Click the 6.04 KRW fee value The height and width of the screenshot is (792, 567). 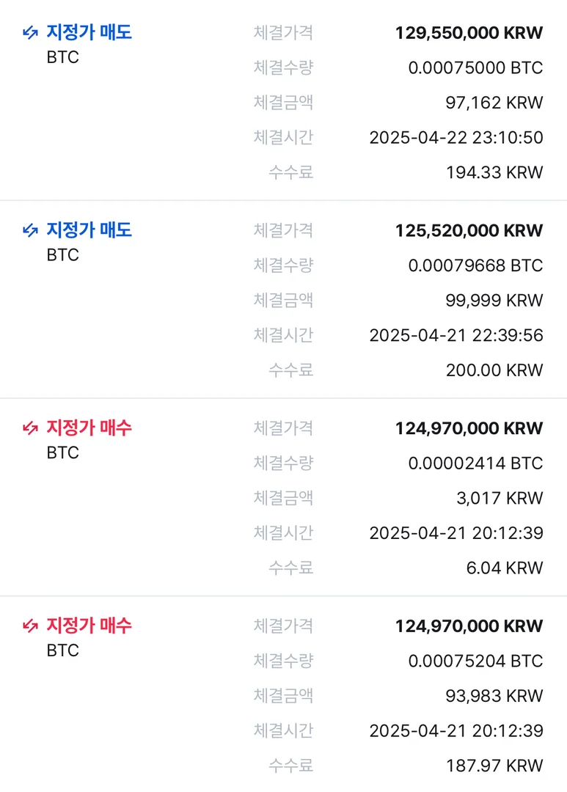click(x=504, y=568)
